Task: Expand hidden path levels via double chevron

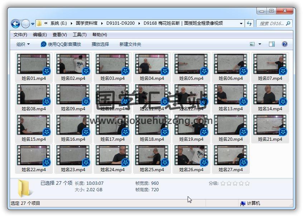Action: [x=46, y=23]
